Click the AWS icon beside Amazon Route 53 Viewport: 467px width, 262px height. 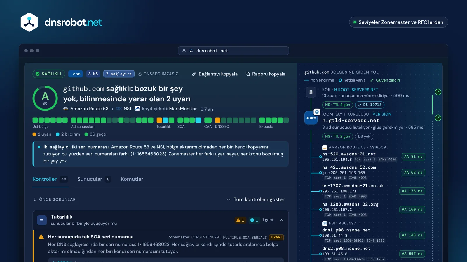coord(66,109)
